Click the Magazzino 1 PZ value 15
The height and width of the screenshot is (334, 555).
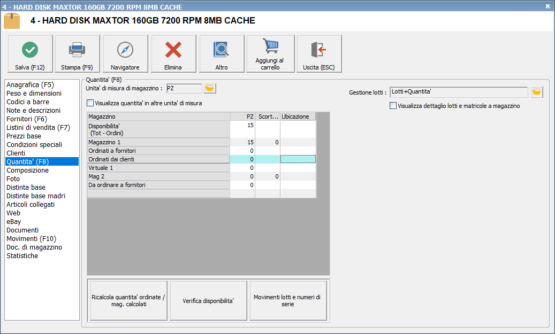point(242,142)
